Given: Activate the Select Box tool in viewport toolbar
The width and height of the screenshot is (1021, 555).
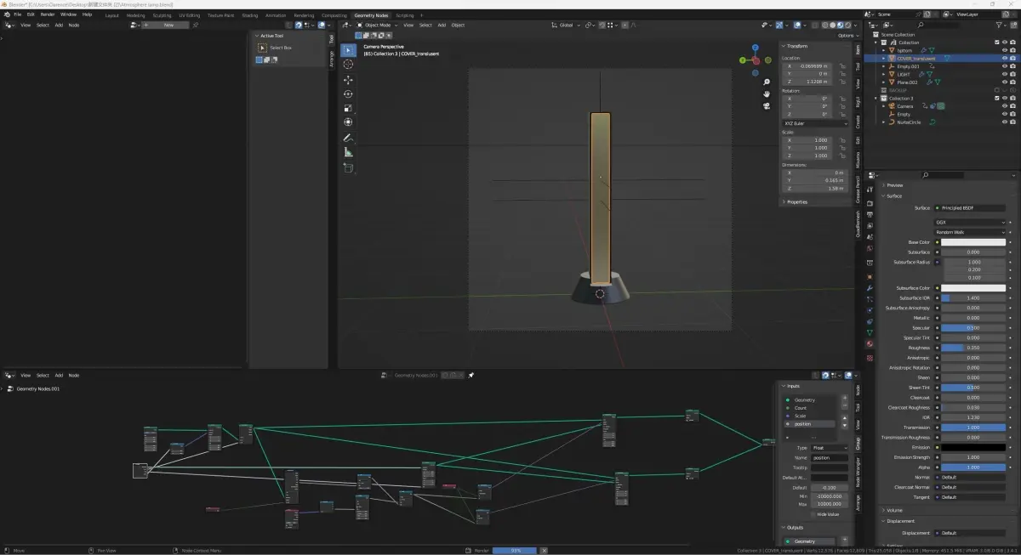Looking at the screenshot, I should click(348, 50).
